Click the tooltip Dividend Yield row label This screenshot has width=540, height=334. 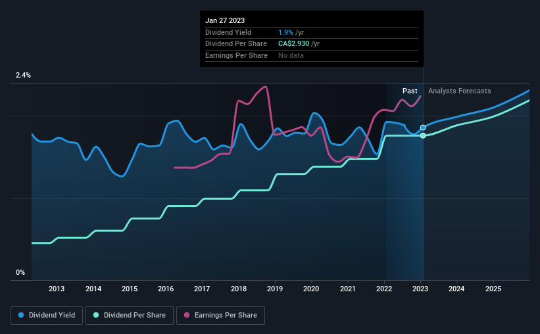point(228,32)
